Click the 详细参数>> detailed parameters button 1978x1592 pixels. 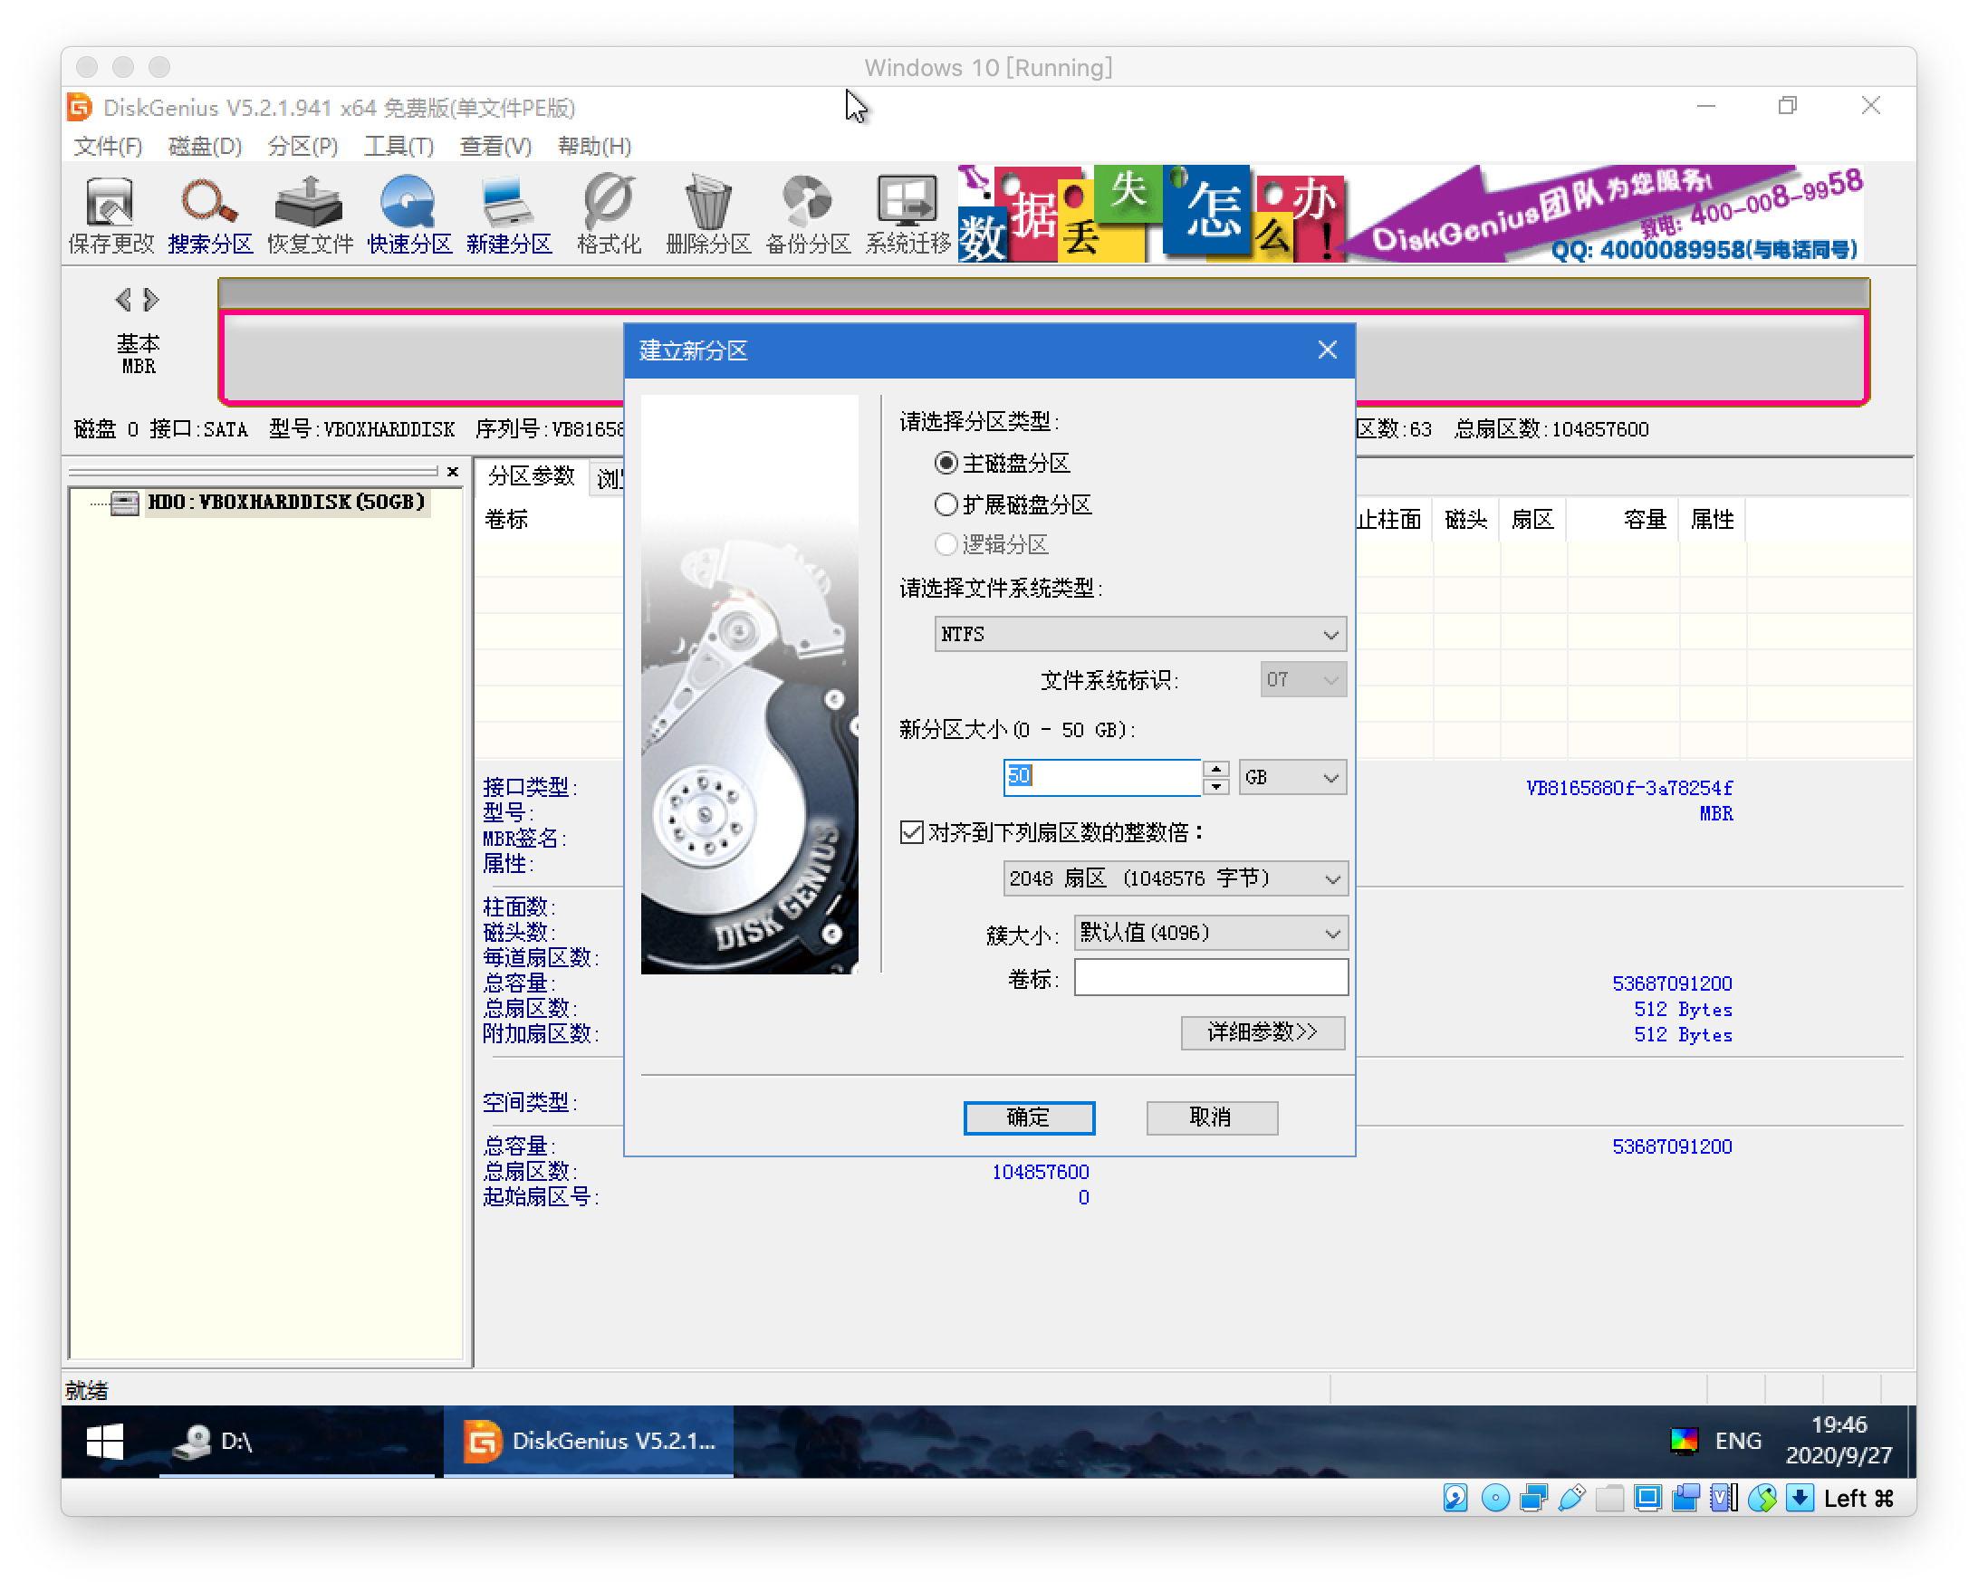[1262, 1033]
